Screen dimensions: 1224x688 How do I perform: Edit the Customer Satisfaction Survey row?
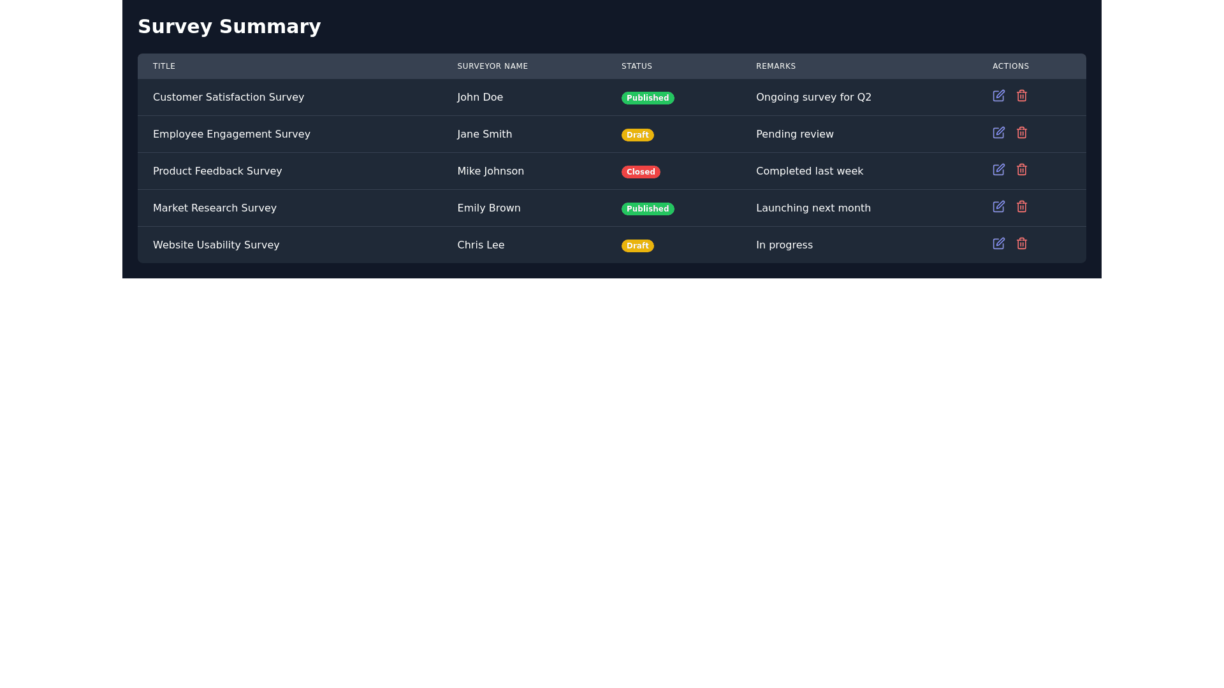[x=998, y=96]
